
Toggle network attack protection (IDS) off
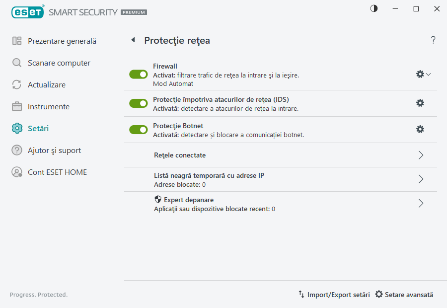138,103
